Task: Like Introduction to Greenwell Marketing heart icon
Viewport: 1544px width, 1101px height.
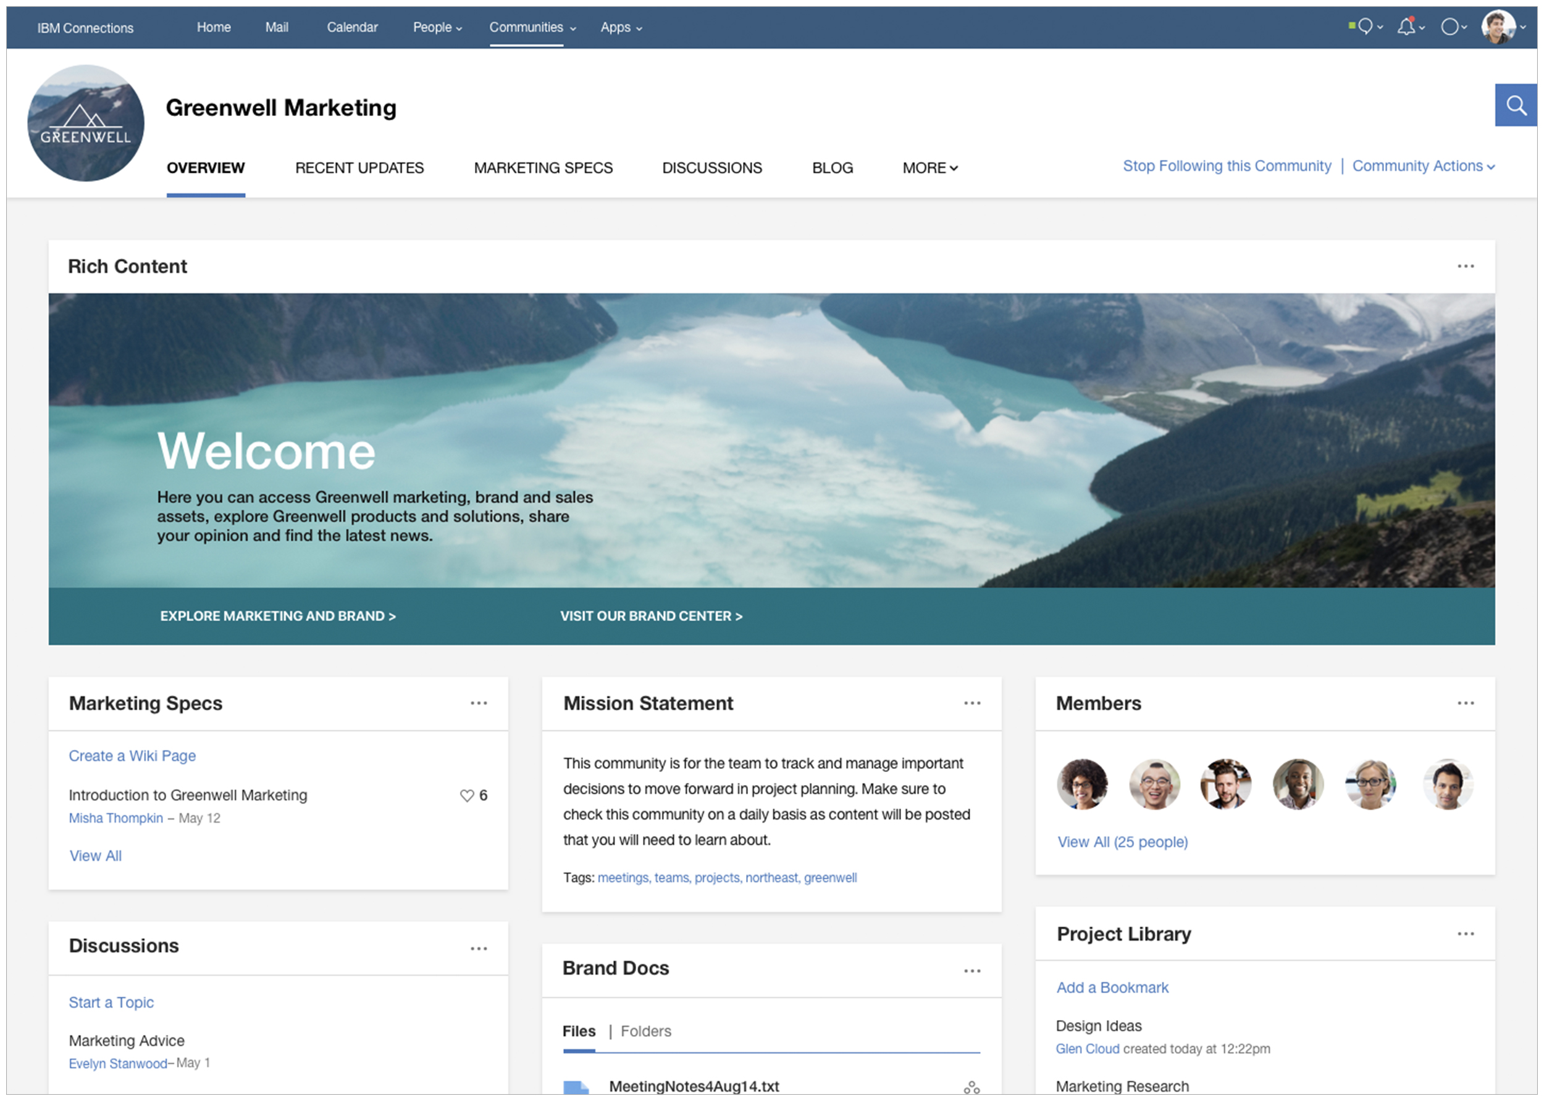Action: 467,796
